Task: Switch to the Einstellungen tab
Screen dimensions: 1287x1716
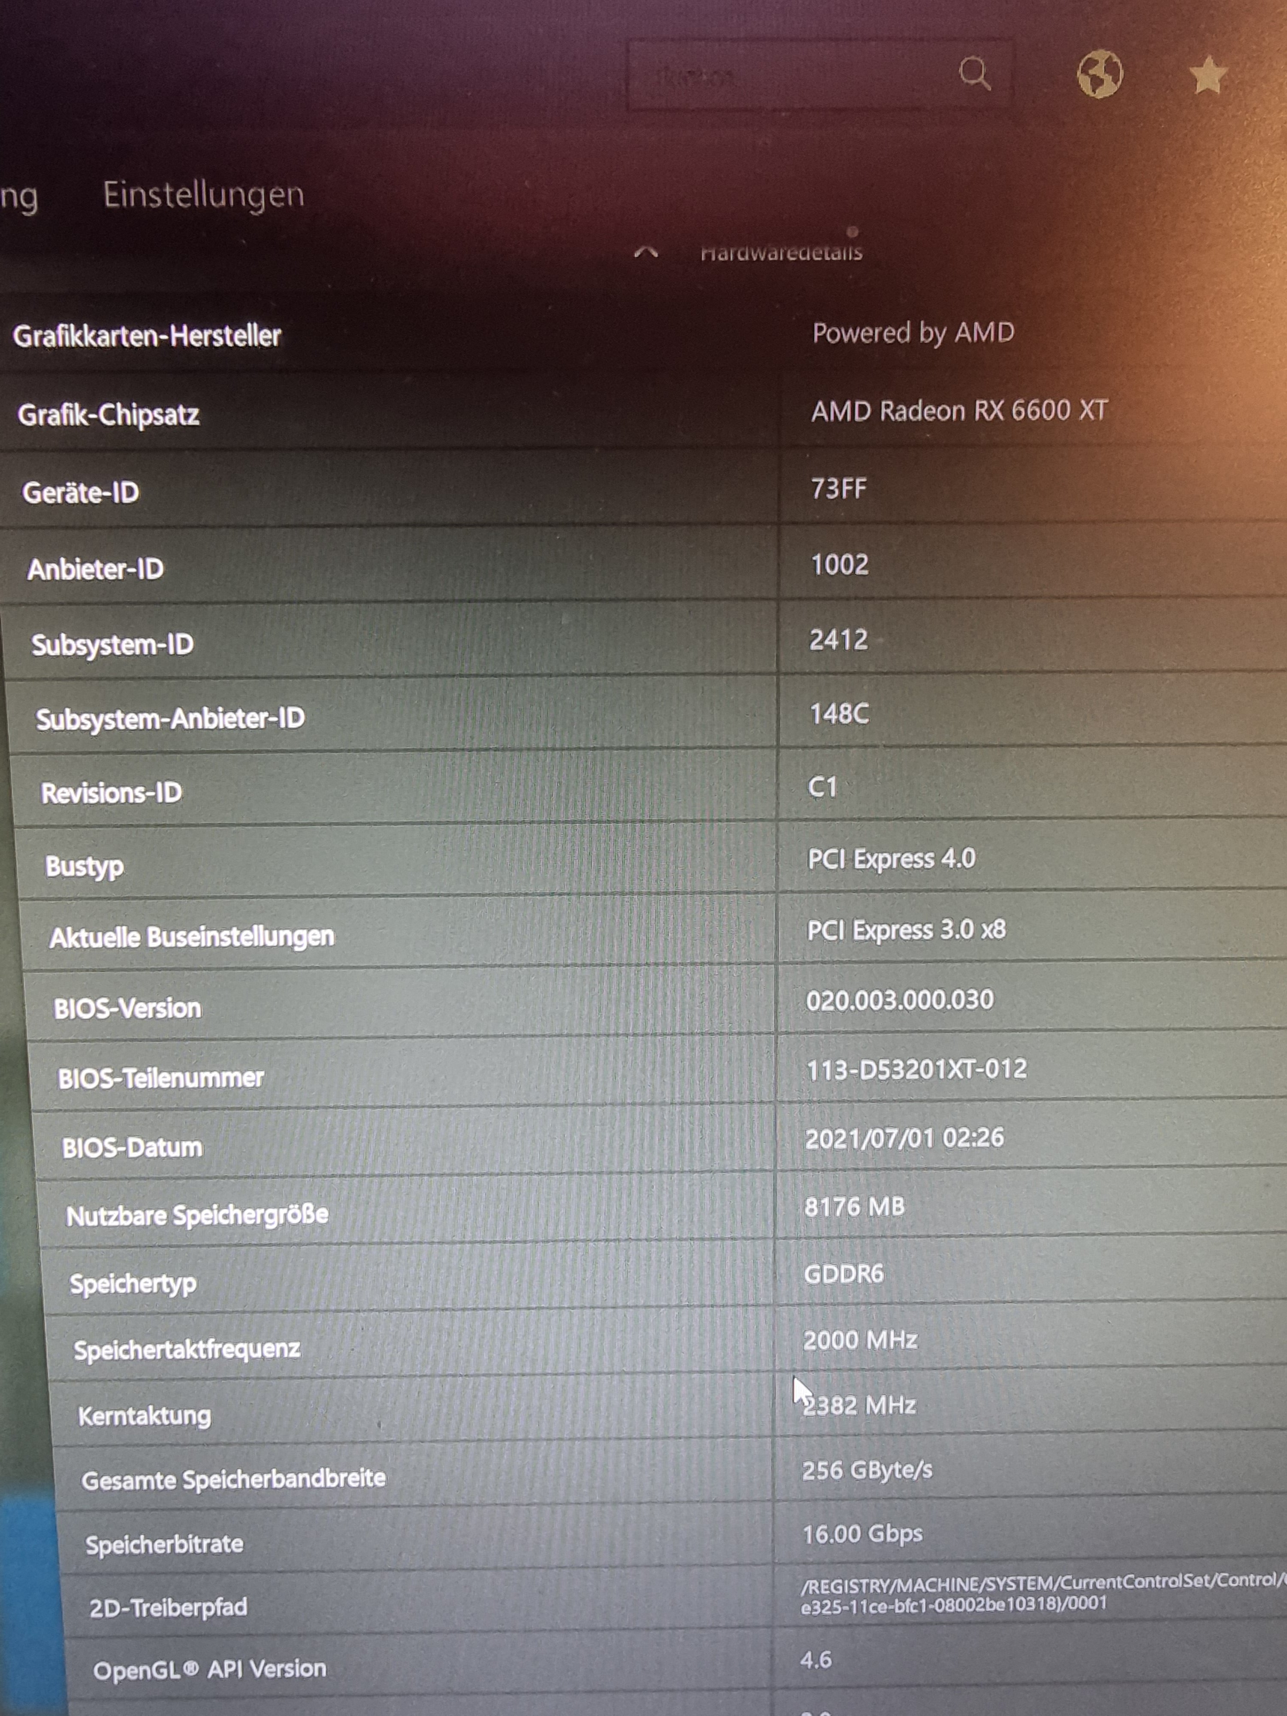Action: (203, 195)
